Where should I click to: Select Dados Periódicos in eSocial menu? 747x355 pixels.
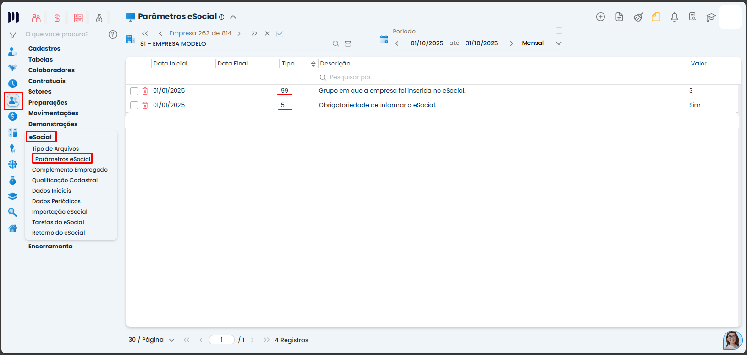(56, 201)
